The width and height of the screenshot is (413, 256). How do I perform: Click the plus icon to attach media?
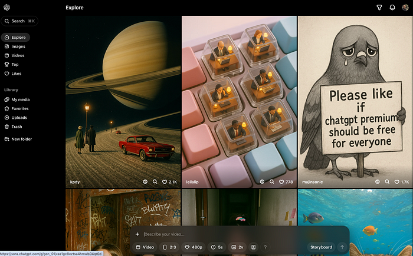click(x=137, y=234)
